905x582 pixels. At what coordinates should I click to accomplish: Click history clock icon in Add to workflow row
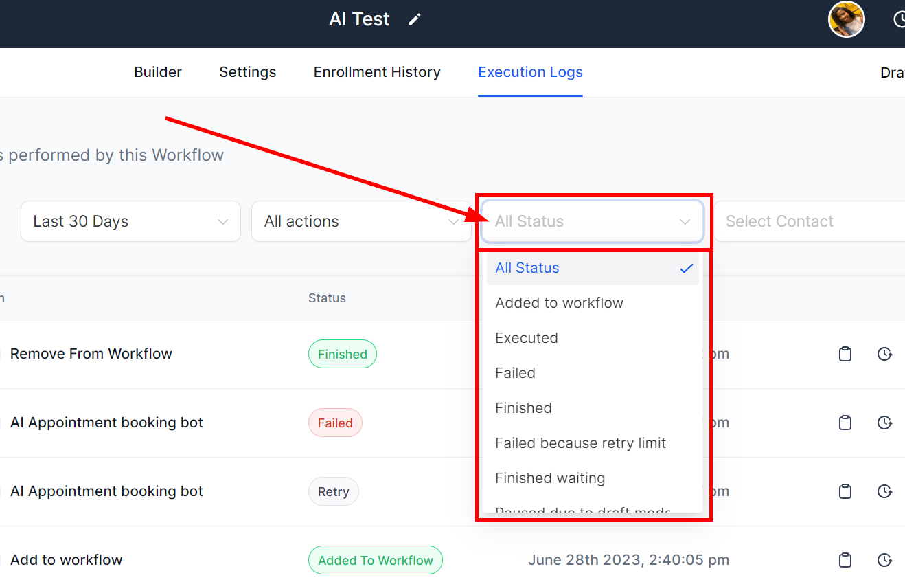884,560
